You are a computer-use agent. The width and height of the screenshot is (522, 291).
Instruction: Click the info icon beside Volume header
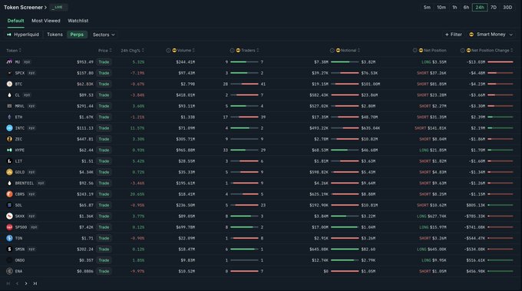pos(168,50)
